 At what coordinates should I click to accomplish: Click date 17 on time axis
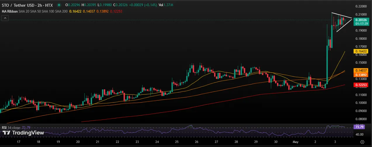pyautogui.click(x=18, y=142)
